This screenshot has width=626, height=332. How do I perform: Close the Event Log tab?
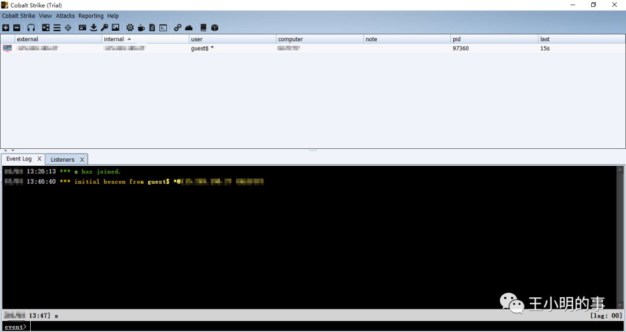pyautogui.click(x=39, y=159)
